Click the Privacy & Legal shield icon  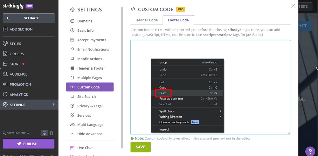click(x=72, y=106)
